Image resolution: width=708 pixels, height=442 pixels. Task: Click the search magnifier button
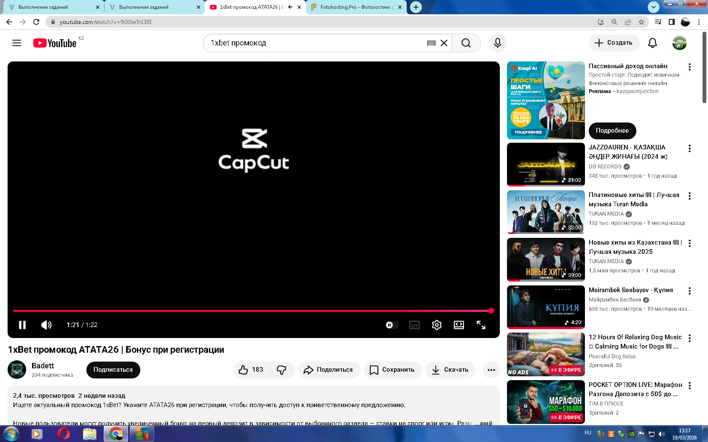tap(466, 43)
